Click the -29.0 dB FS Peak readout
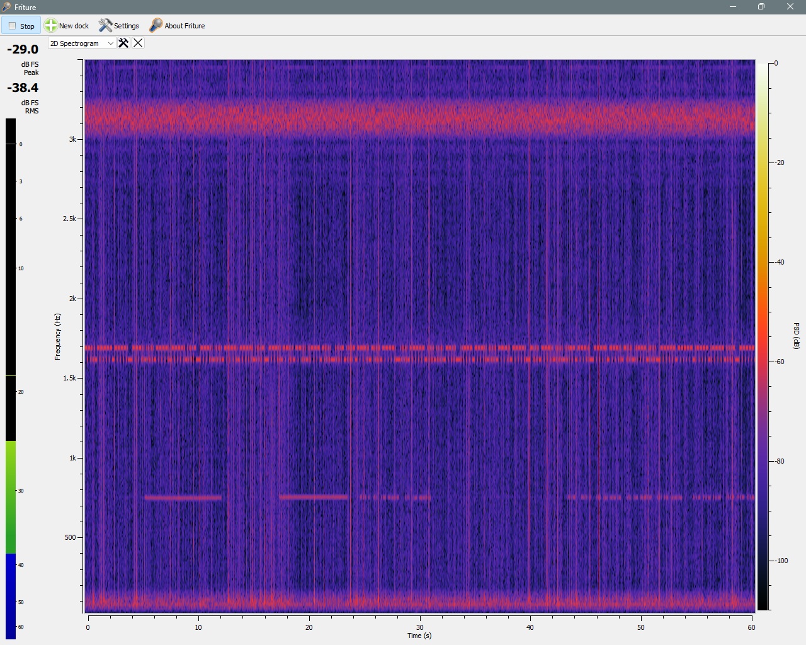 point(23,50)
